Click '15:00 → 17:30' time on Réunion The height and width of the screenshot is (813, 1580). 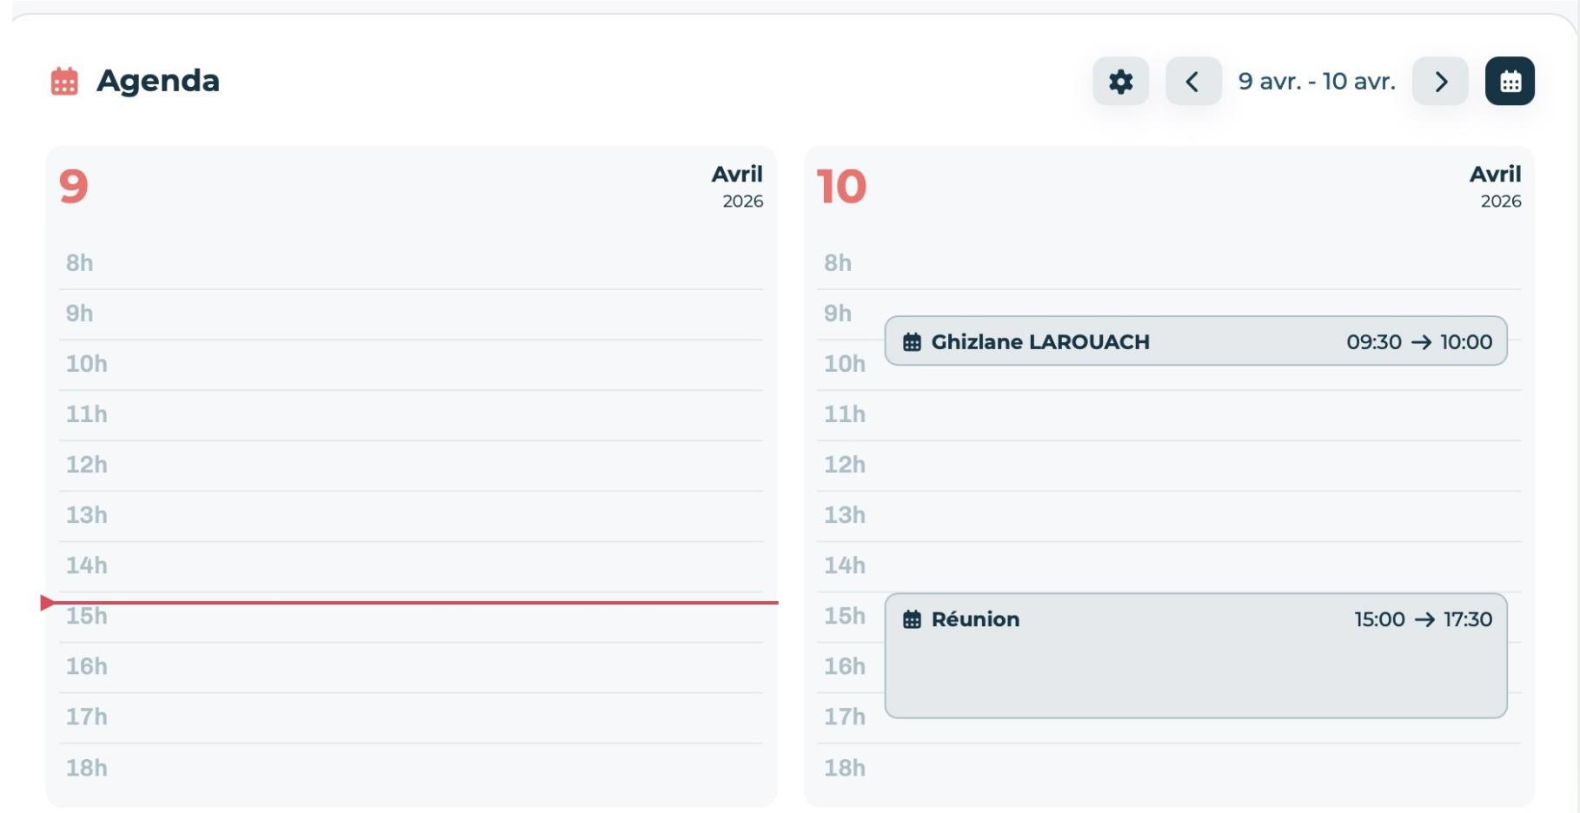(x=1423, y=619)
